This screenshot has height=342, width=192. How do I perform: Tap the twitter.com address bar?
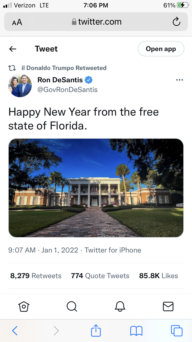(x=97, y=22)
